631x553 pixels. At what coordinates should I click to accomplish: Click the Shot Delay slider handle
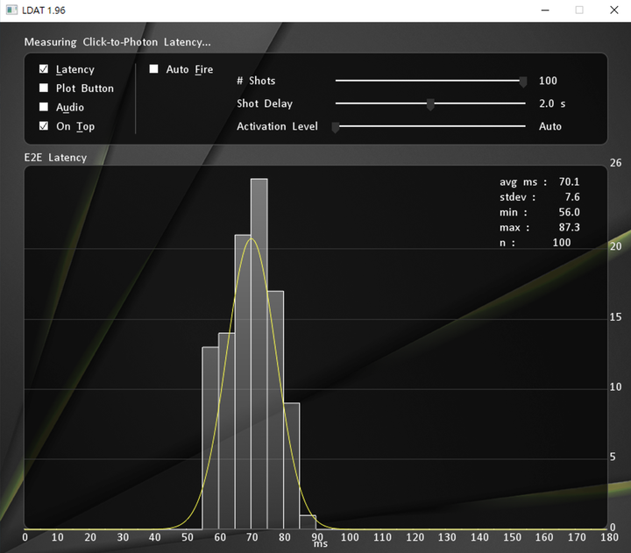pos(430,104)
